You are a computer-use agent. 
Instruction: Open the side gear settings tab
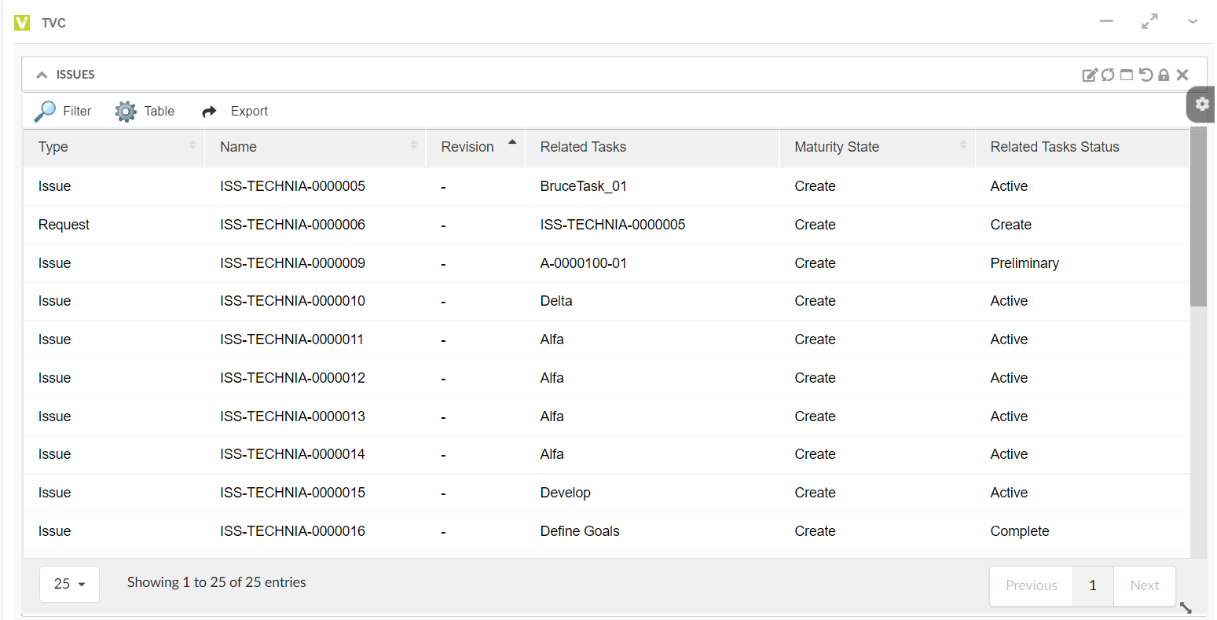[x=1201, y=105]
